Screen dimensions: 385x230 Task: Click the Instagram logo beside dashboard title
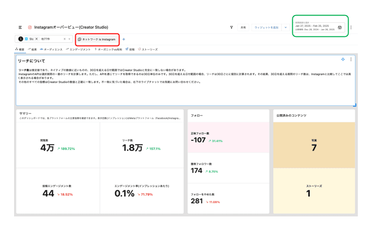click(30, 28)
